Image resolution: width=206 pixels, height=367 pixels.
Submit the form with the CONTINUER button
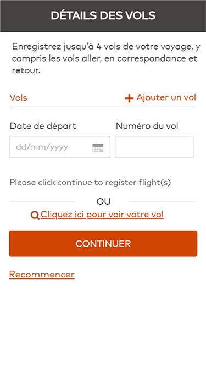pyautogui.click(x=103, y=244)
